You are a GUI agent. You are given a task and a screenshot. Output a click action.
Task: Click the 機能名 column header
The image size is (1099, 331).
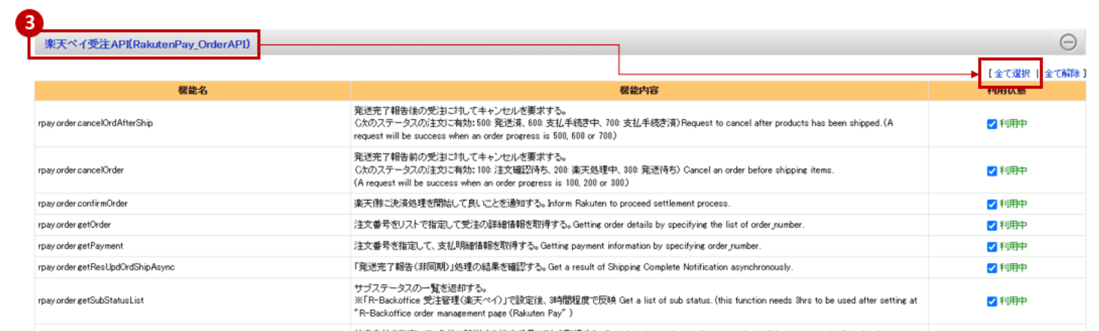[x=192, y=90]
